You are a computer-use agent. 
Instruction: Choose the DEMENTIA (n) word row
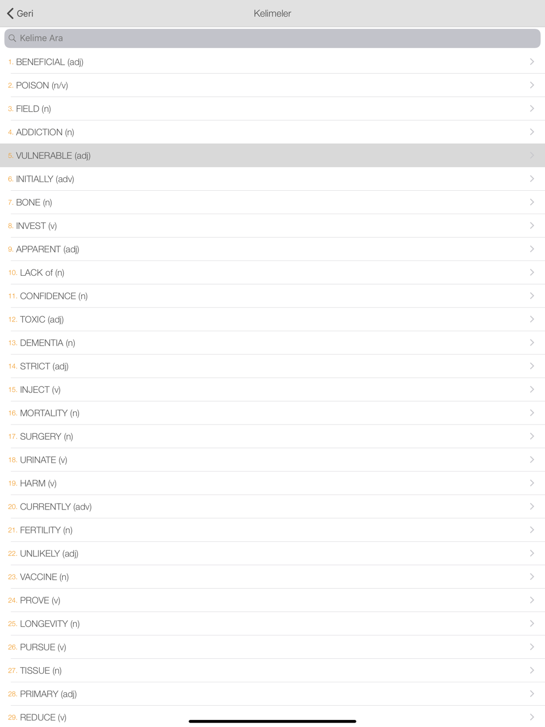[272, 343]
